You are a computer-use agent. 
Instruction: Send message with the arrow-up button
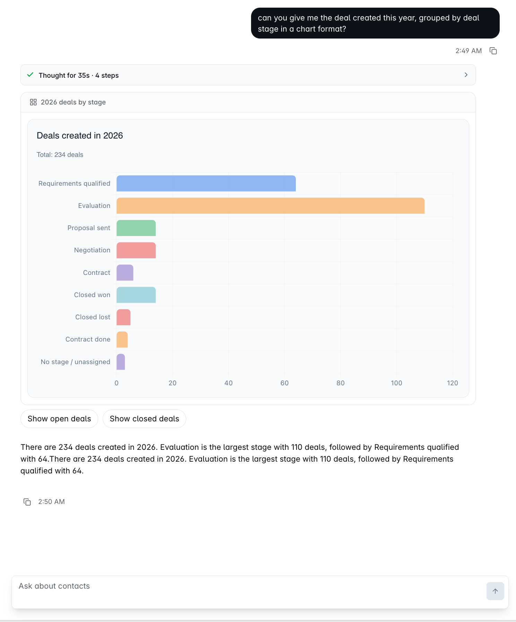pyautogui.click(x=495, y=591)
